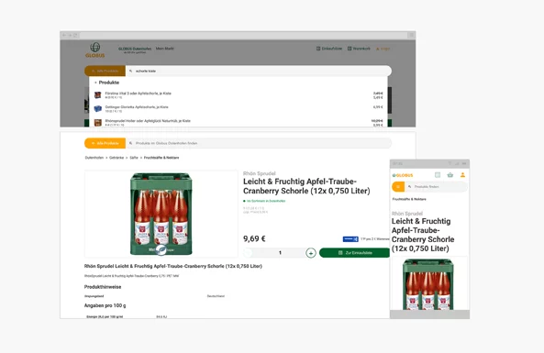Go to the Säfte breadcrumb
This screenshot has width=544, height=353.
pyautogui.click(x=134, y=158)
